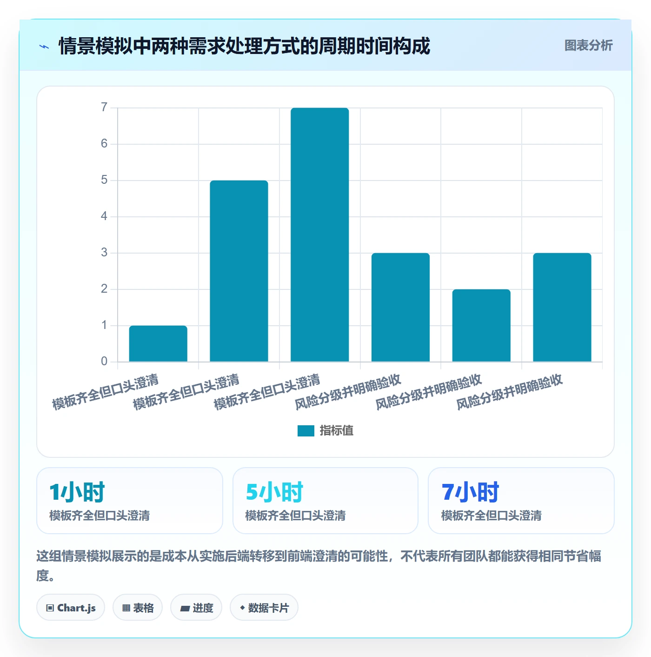Click the 图表分析 label in header
This screenshot has height=657, width=651.
point(588,46)
